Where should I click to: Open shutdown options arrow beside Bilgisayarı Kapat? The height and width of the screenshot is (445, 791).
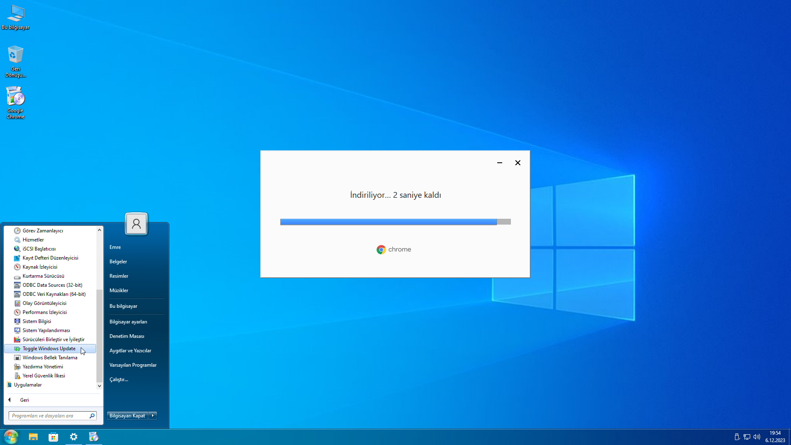coord(153,416)
